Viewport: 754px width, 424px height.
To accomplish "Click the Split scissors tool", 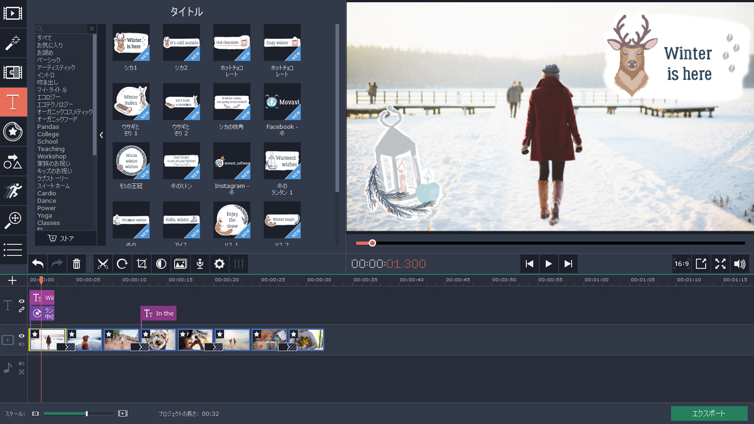I will (x=103, y=264).
